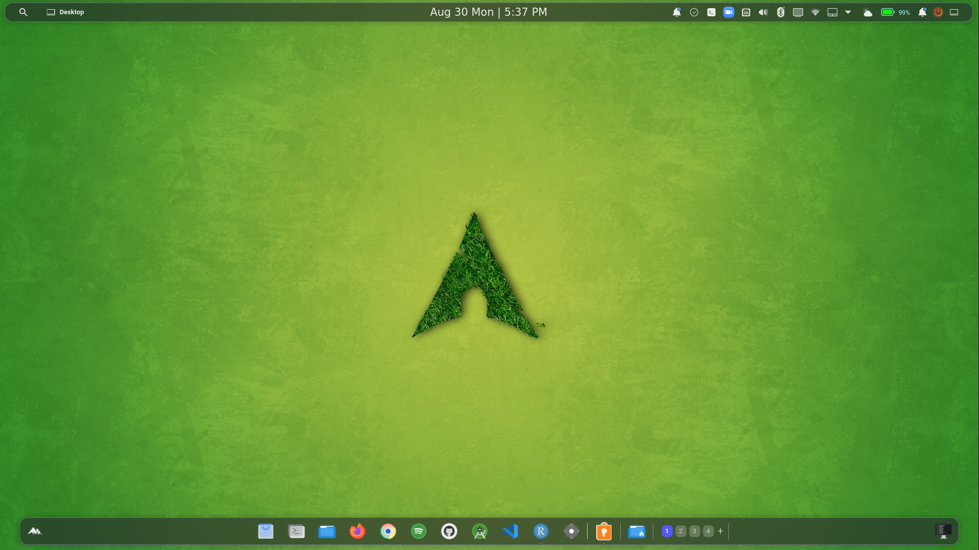
Task: Click the computer monitor icon at dock end
Action: (x=943, y=531)
